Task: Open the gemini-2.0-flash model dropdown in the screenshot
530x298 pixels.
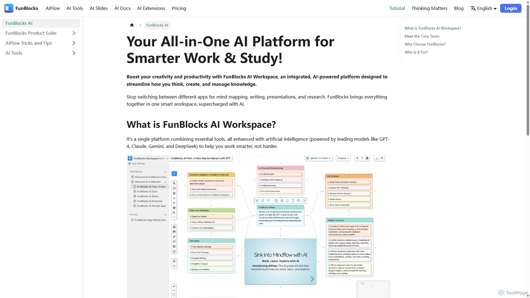Action: (319, 158)
